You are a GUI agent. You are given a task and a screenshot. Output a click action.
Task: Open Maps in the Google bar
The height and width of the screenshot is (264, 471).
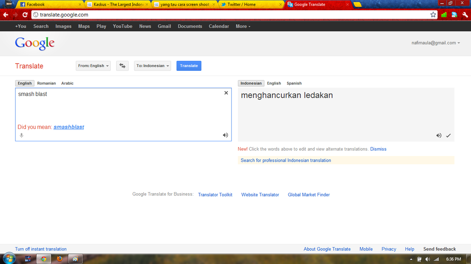click(84, 26)
